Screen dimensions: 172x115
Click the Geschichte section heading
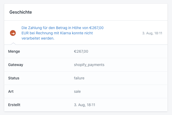[x=21, y=12]
